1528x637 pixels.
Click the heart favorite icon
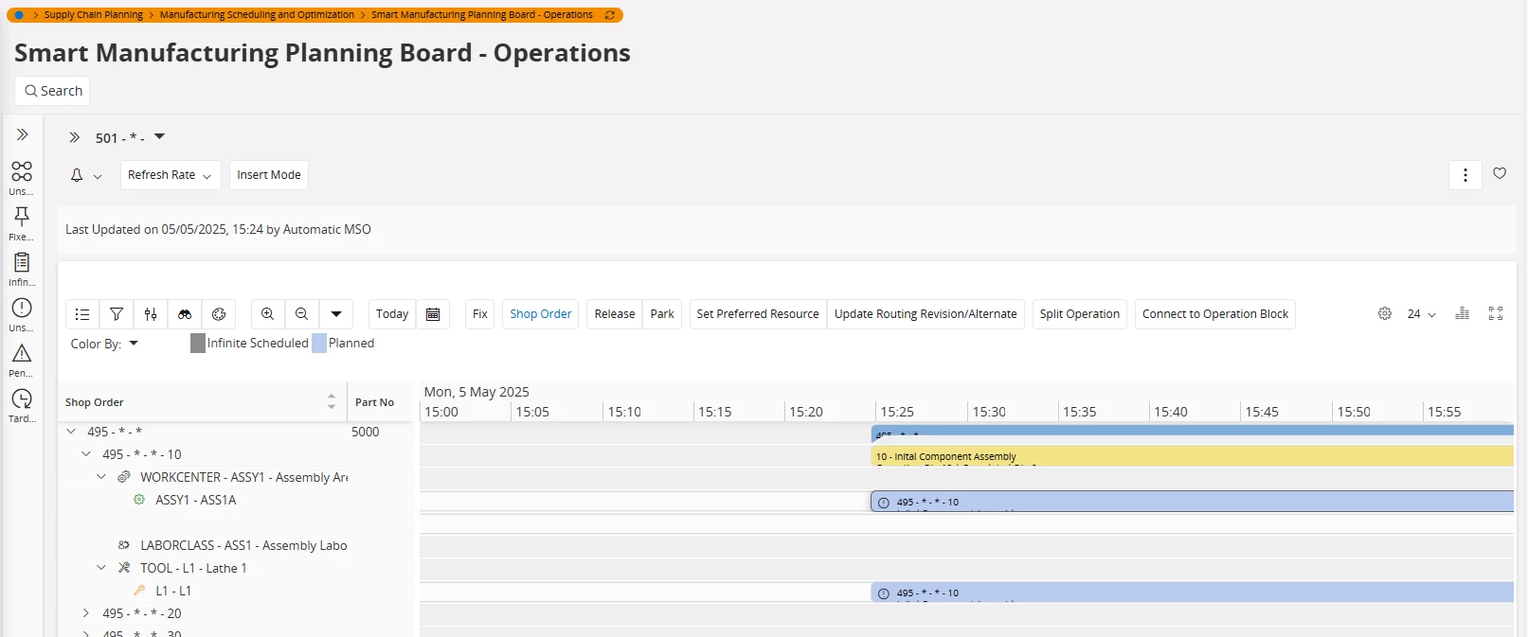click(1500, 173)
